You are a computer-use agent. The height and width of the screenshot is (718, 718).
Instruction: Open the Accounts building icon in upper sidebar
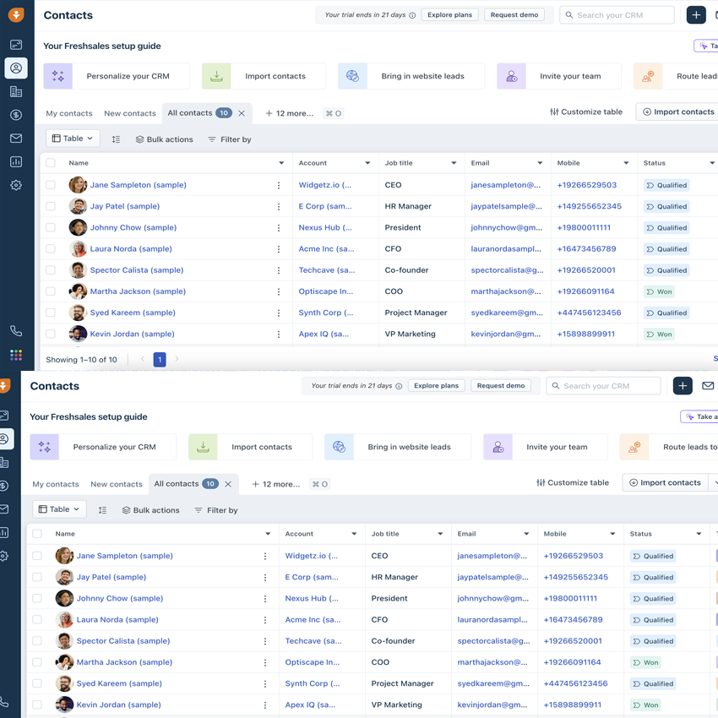tap(16, 91)
